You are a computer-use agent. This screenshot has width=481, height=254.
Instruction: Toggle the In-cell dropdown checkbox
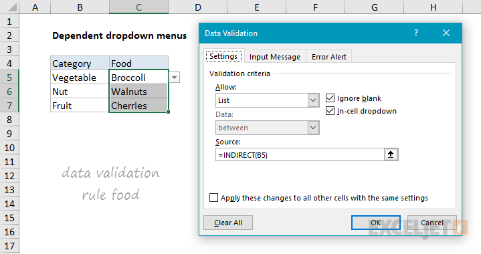click(330, 110)
